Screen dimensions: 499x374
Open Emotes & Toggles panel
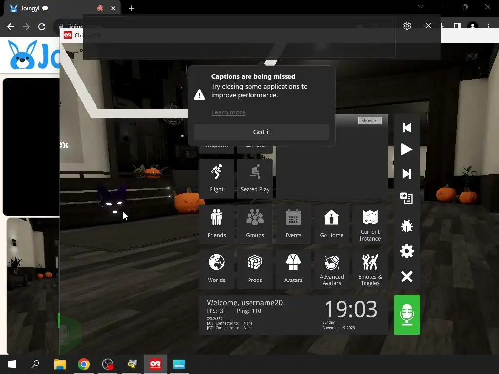click(x=370, y=269)
